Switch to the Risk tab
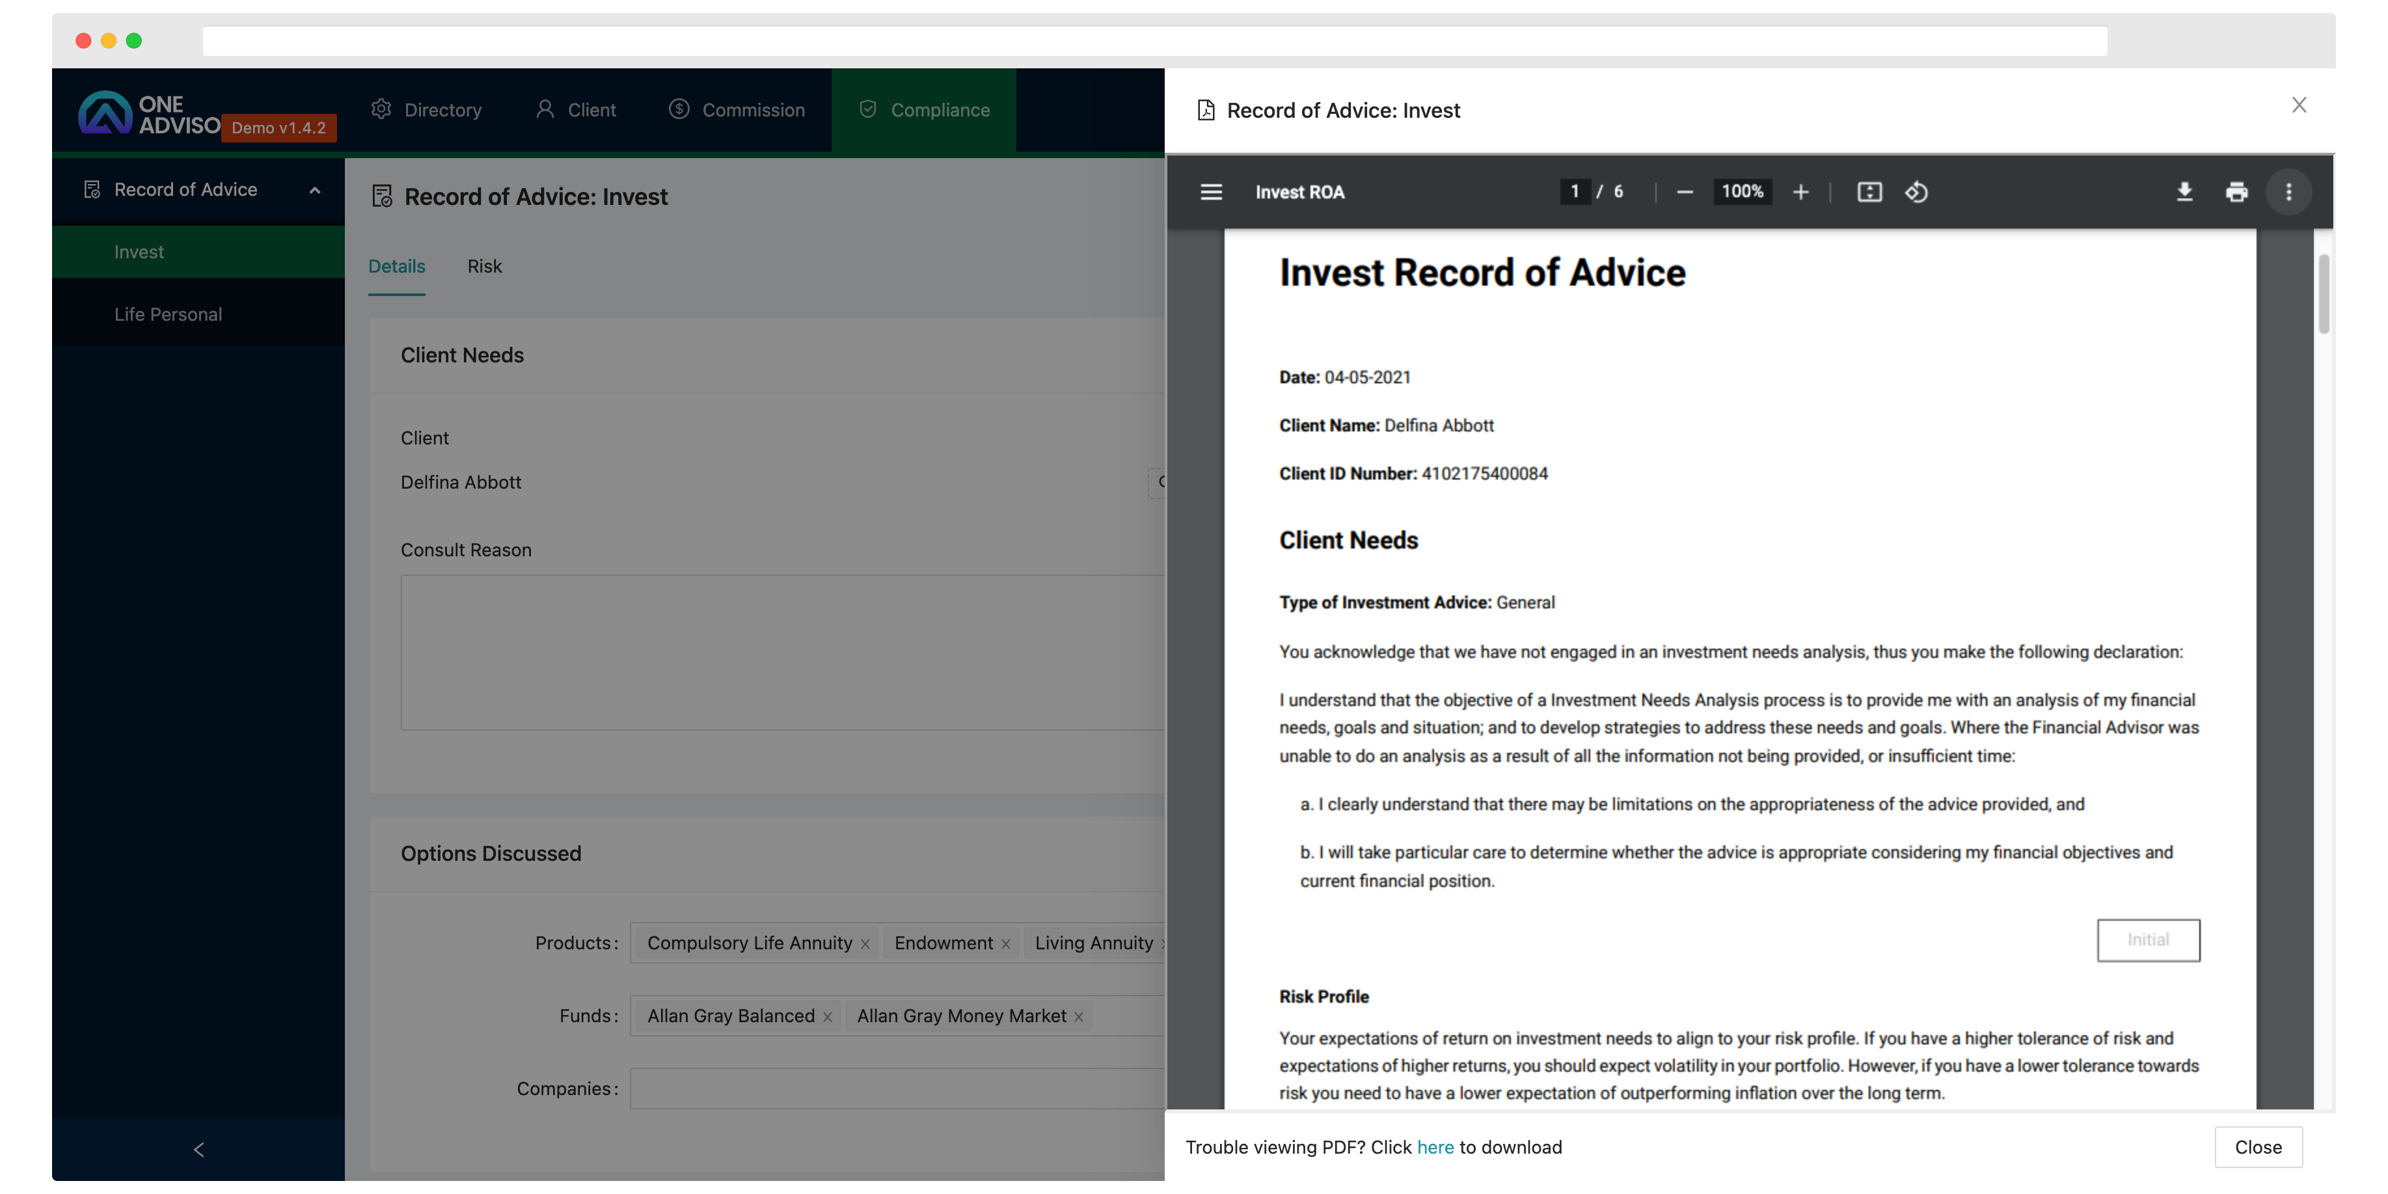The width and height of the screenshot is (2388, 1194). click(x=484, y=266)
